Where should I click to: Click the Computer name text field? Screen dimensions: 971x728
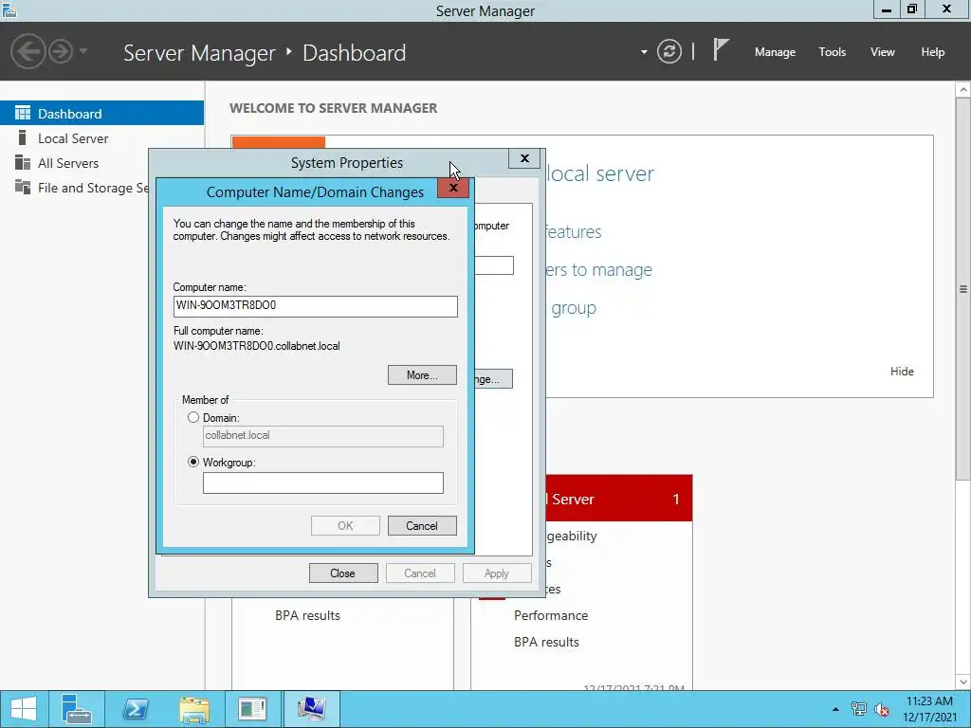[315, 306]
